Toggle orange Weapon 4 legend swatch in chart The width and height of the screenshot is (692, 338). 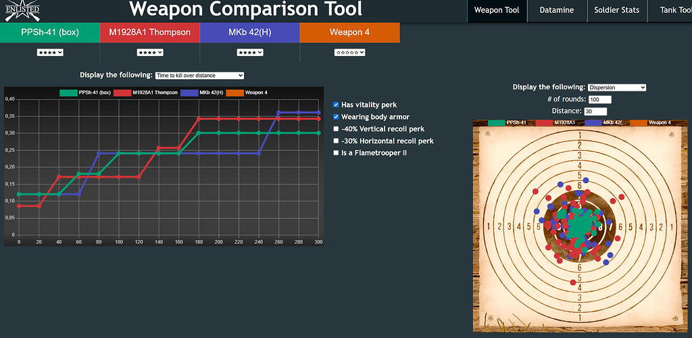point(234,93)
